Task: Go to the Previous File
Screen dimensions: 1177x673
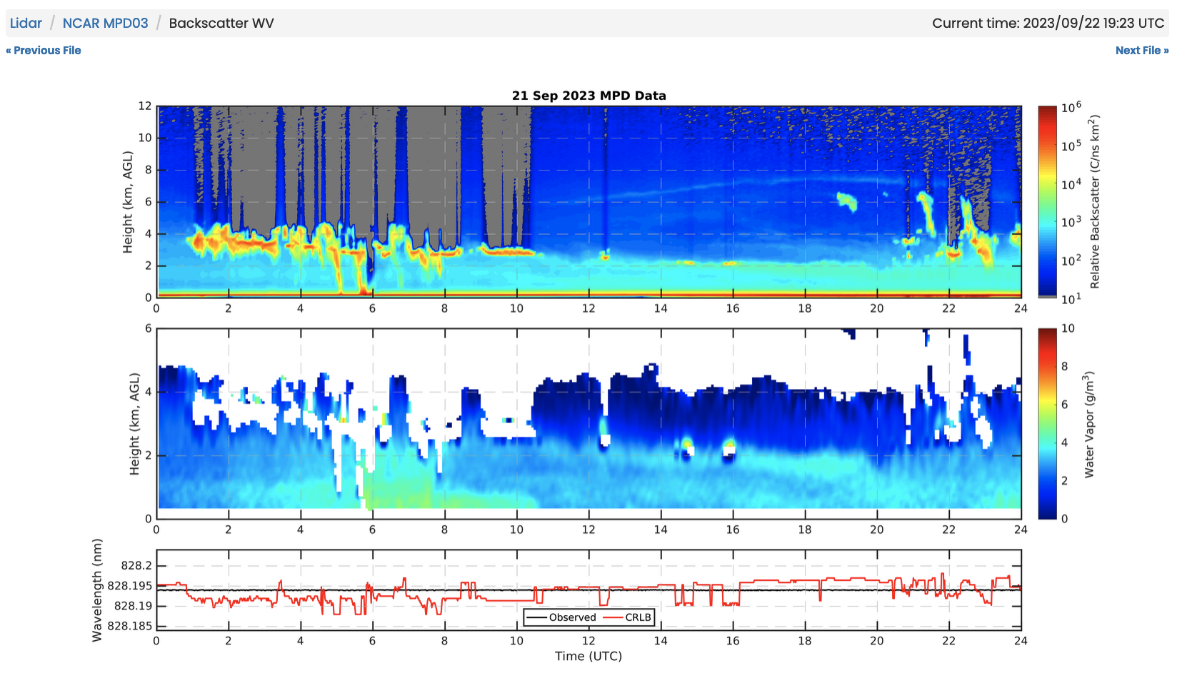Action: tap(44, 51)
